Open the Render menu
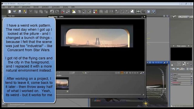The image size is (194, 109). coord(36,7)
